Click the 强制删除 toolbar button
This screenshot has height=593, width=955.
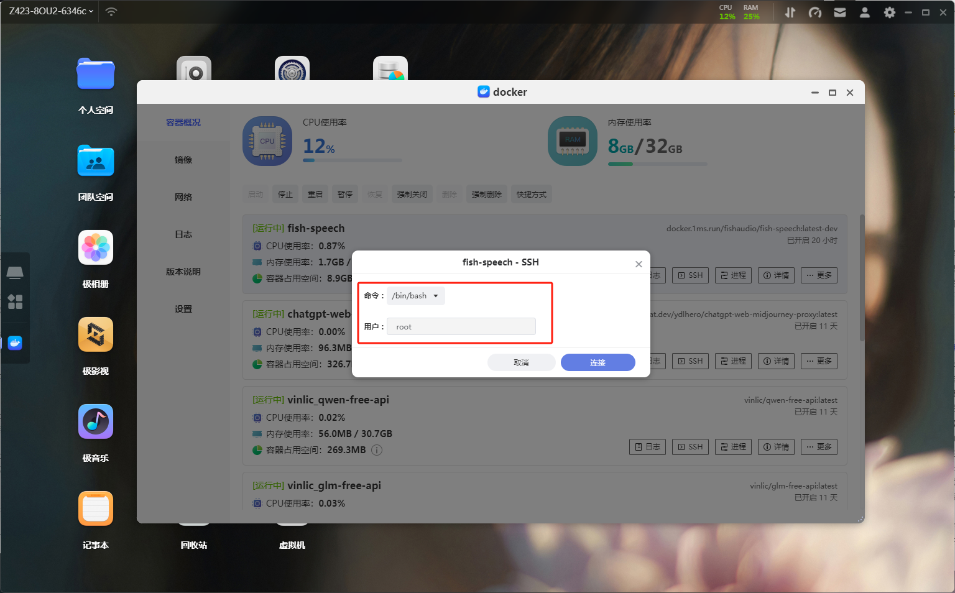coord(487,194)
